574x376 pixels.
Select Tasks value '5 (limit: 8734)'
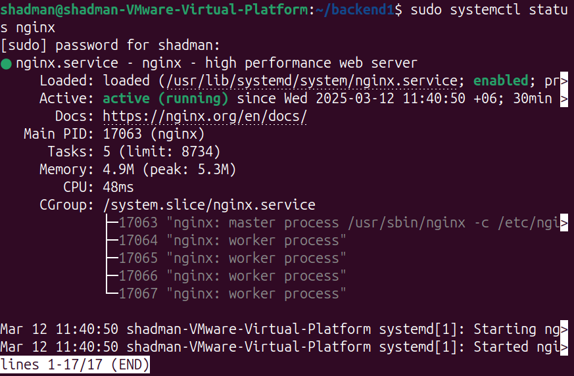tap(162, 151)
